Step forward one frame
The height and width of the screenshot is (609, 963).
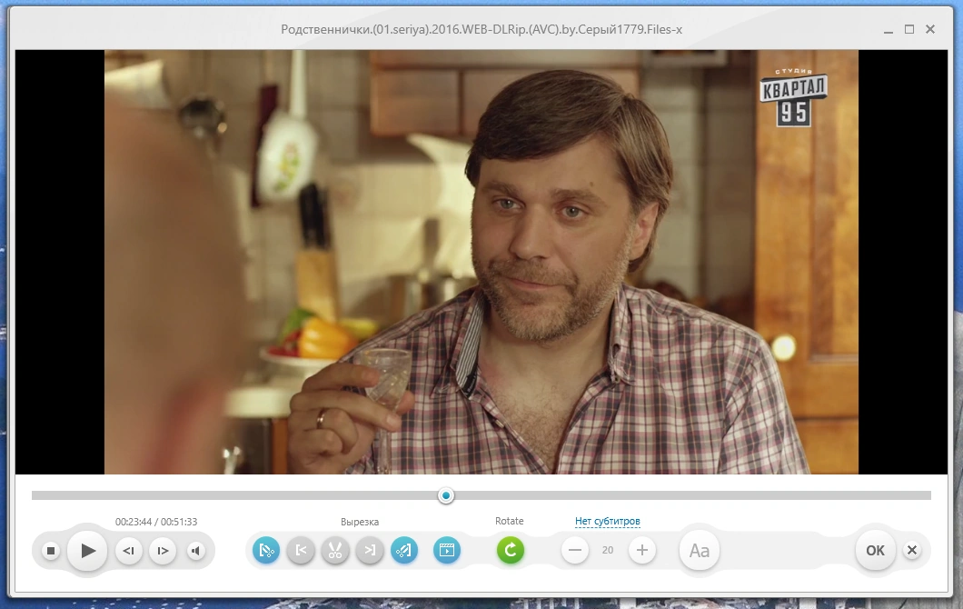(162, 551)
